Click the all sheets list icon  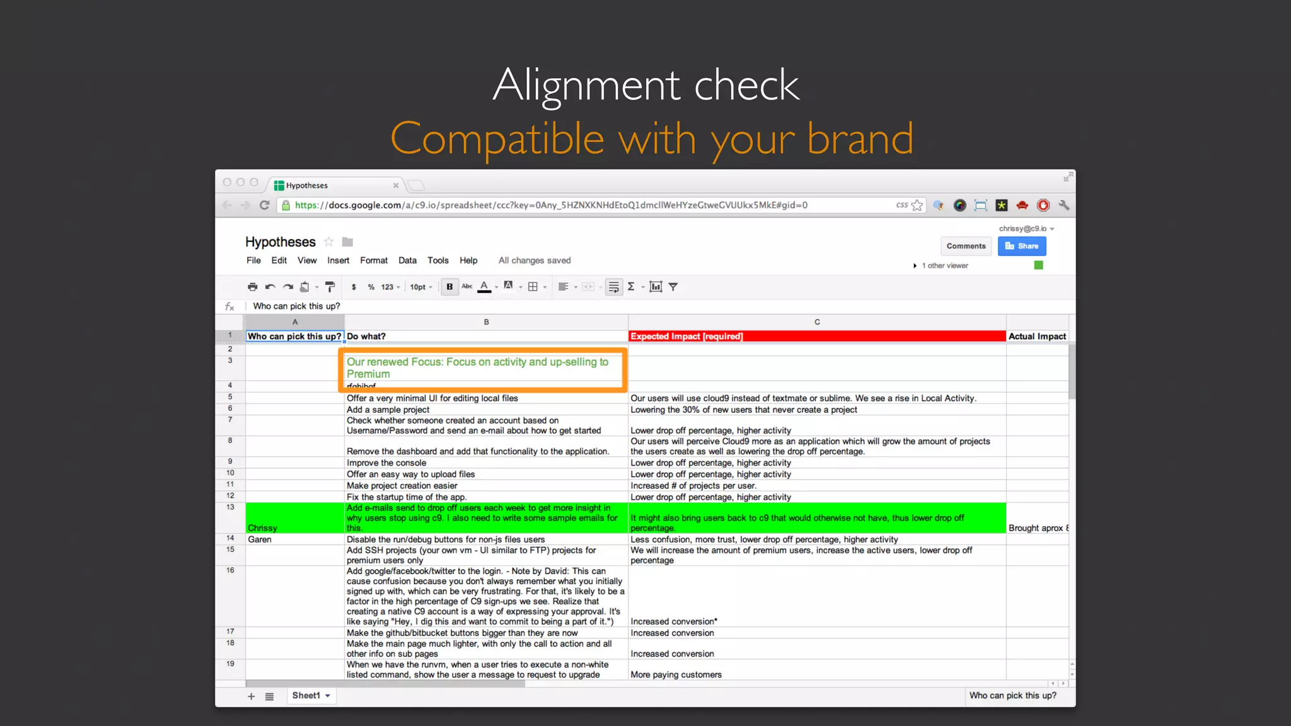coord(269,696)
